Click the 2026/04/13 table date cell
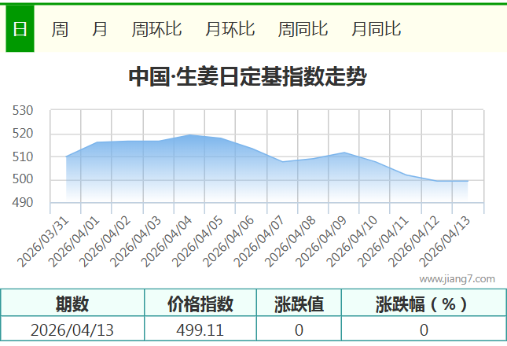 [x=72, y=330]
